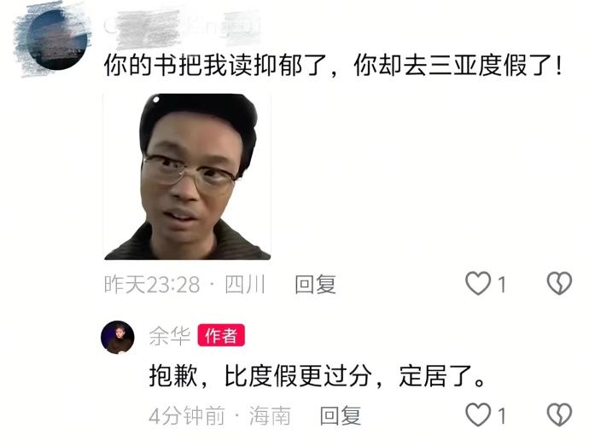Open the top commenter's blurred avatar
This screenshot has height=446, width=589.
click(56, 39)
